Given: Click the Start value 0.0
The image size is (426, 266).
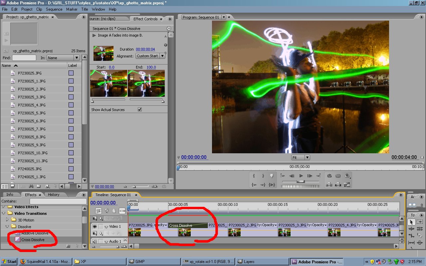Looking at the screenshot, I should [111, 67].
